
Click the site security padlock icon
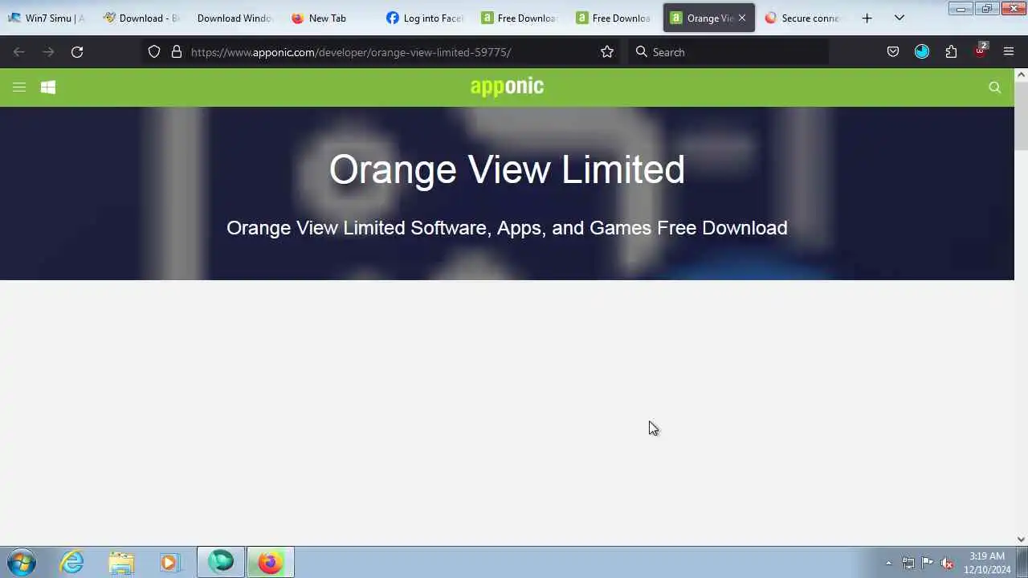click(x=177, y=52)
